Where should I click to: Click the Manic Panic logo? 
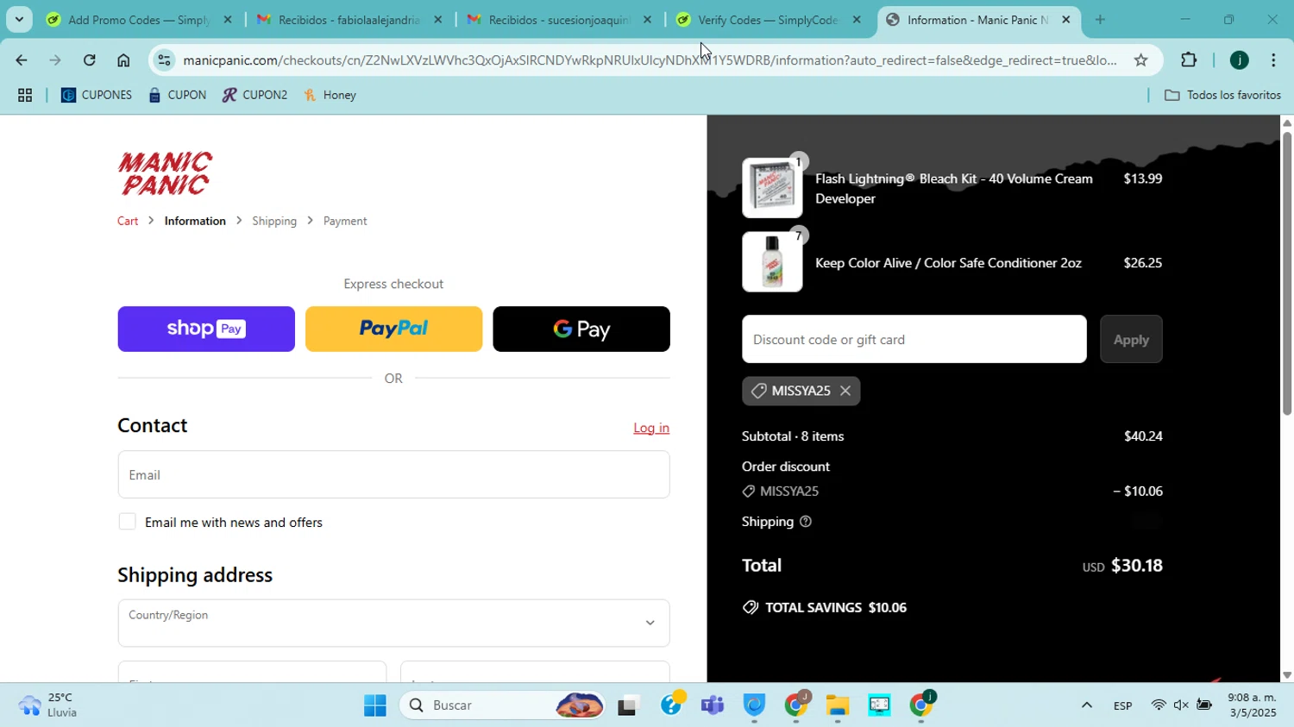166,173
